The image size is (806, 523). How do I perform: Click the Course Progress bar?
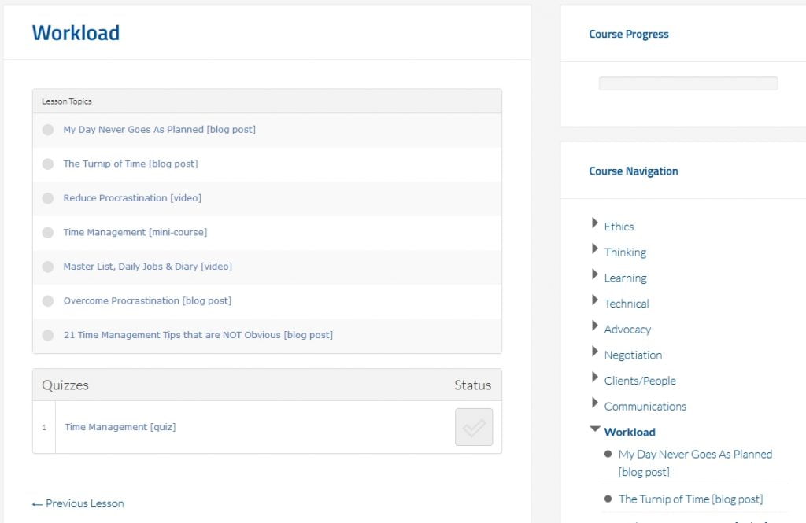[x=688, y=83]
